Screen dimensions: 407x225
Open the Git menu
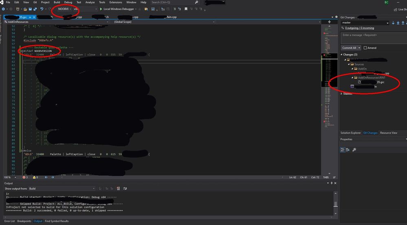[35, 2]
